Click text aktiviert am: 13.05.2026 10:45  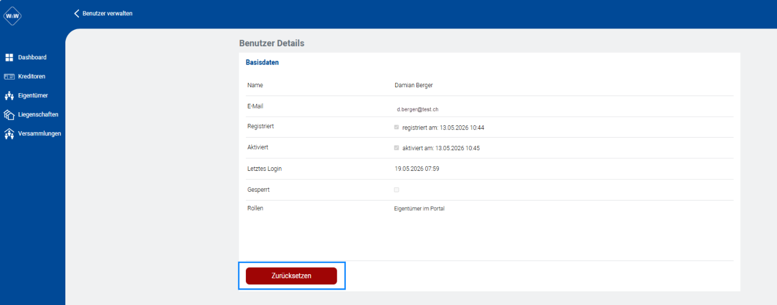[441, 148]
